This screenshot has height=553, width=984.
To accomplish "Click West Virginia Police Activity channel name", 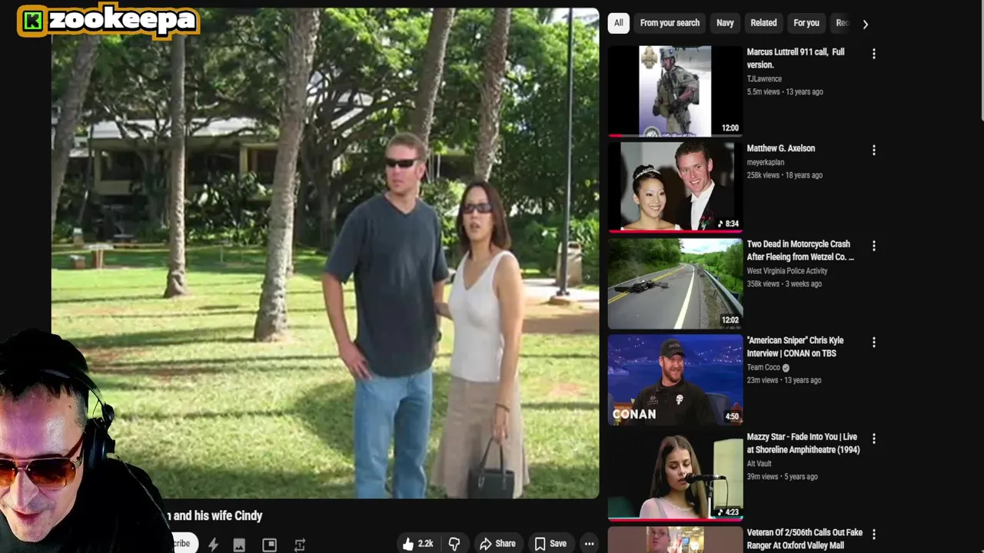I will coord(787,270).
